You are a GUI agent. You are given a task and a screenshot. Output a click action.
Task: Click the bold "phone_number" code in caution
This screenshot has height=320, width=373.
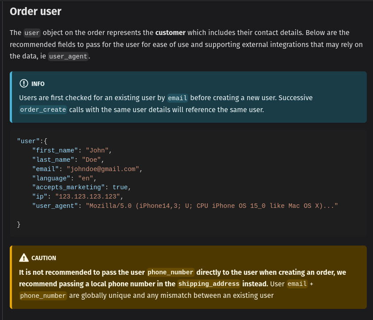[x=171, y=273]
